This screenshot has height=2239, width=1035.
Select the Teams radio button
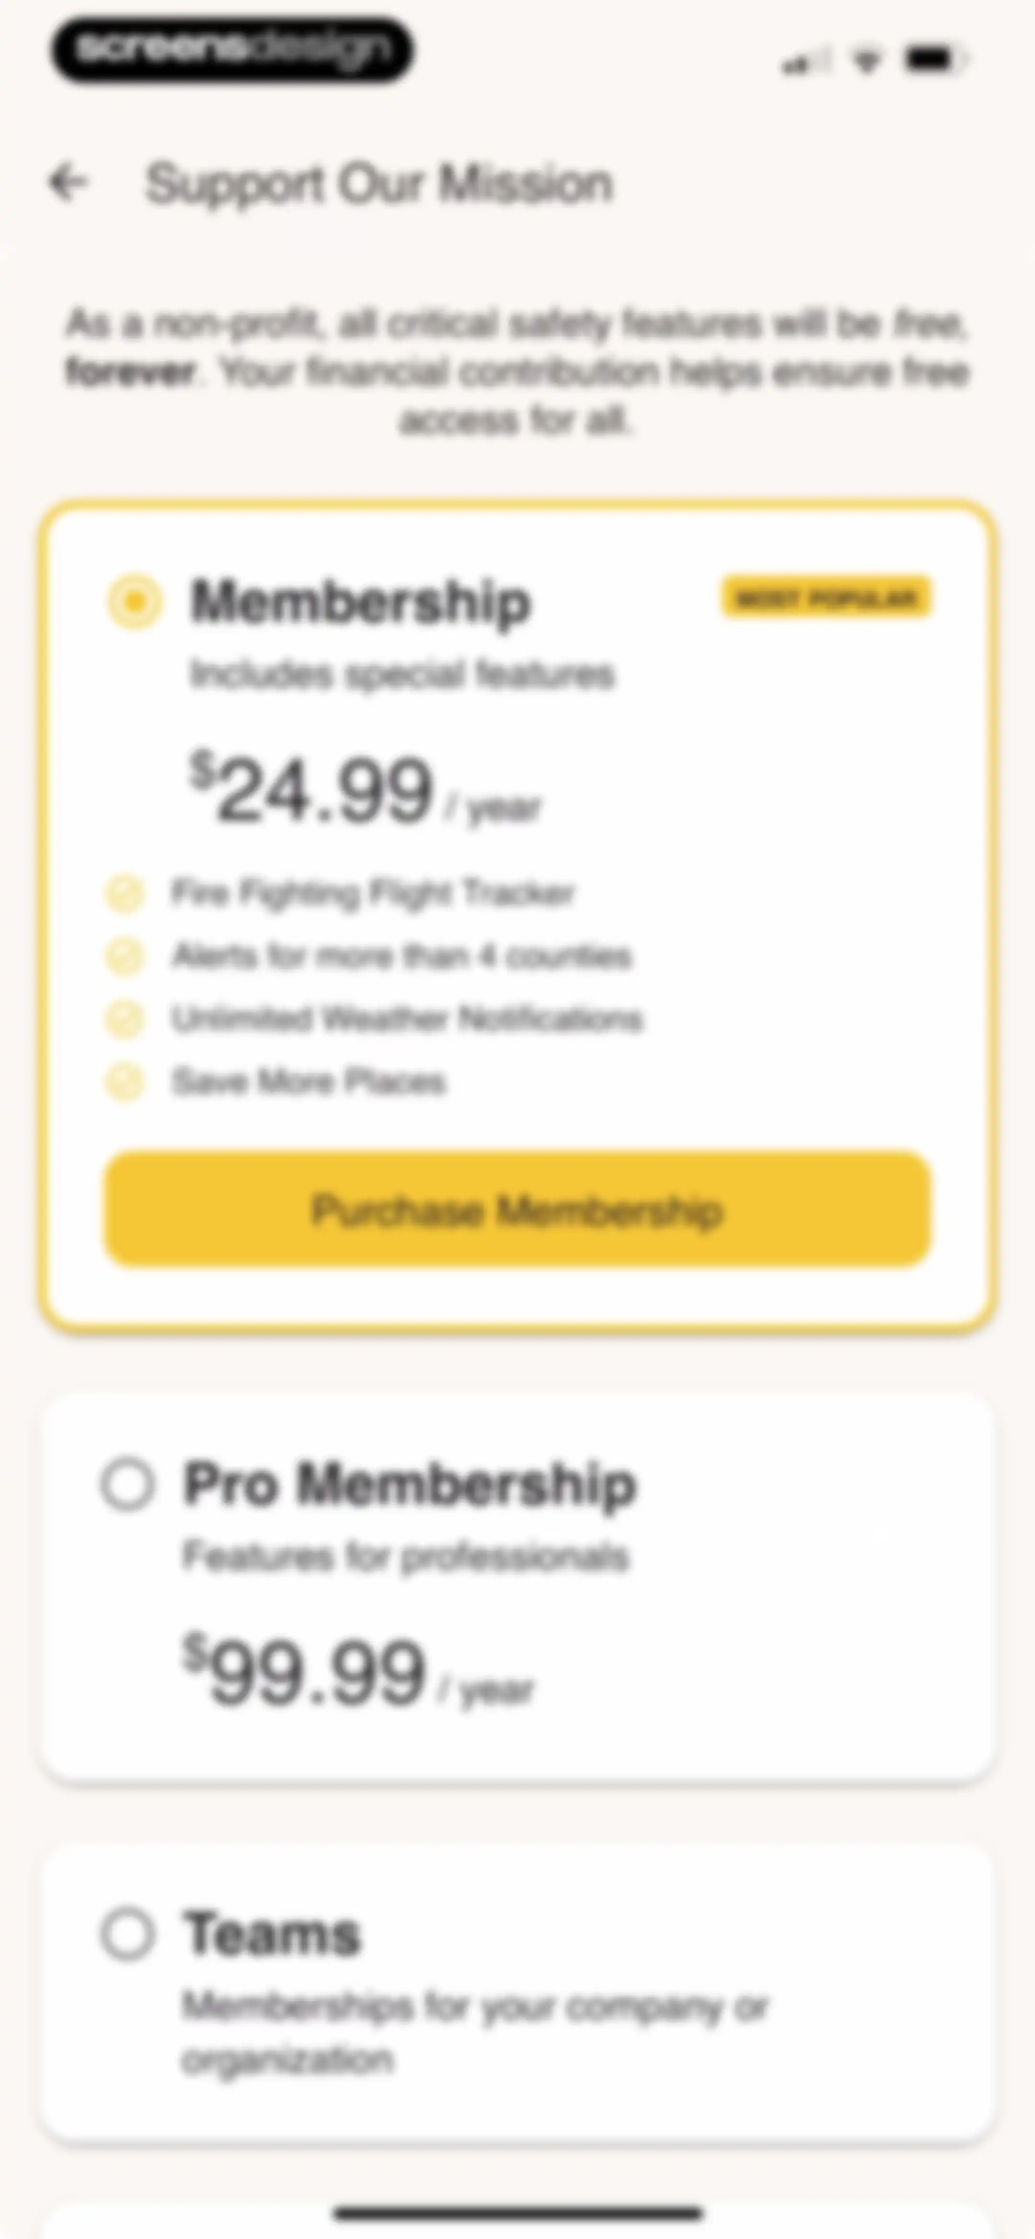click(x=128, y=1934)
